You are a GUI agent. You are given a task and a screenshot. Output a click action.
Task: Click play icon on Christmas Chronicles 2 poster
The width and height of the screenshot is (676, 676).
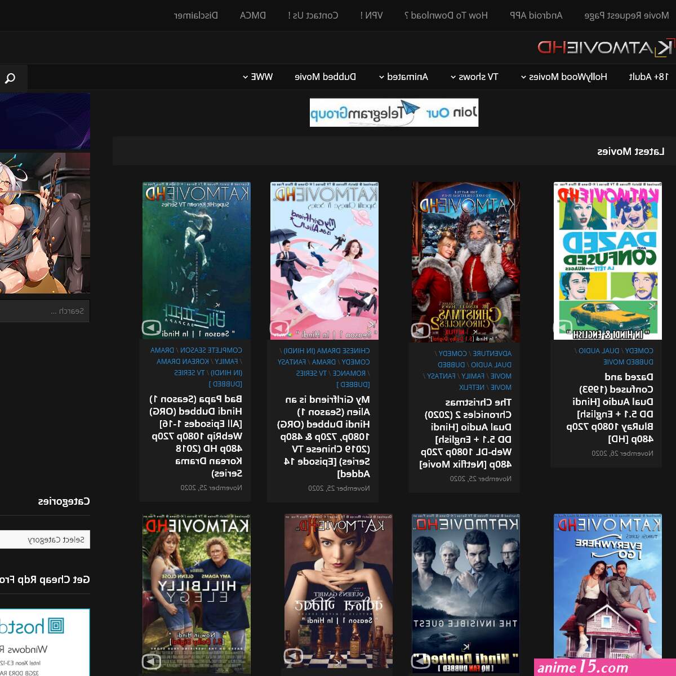click(420, 330)
